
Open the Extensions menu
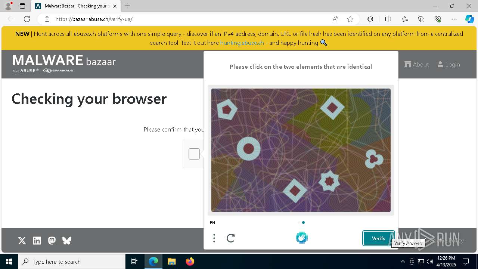coord(370,19)
